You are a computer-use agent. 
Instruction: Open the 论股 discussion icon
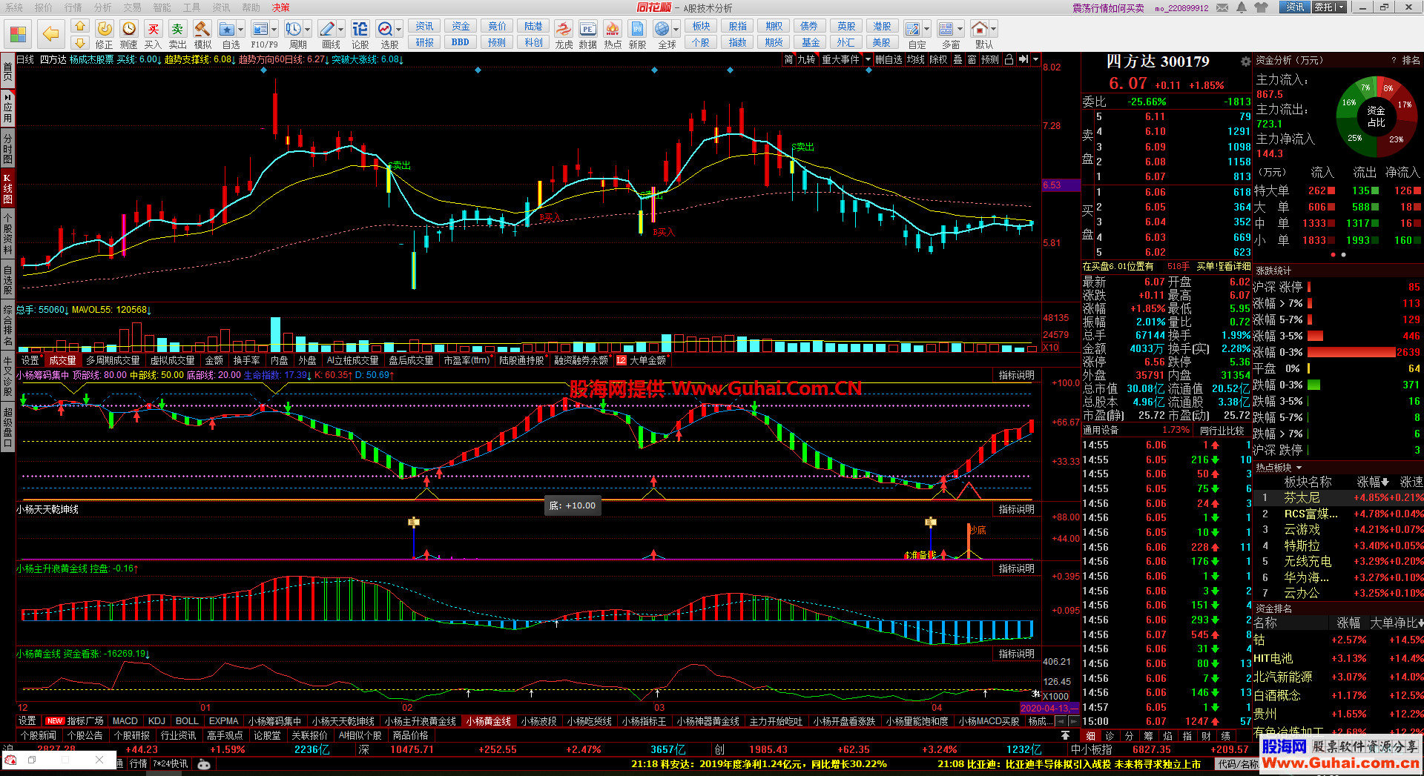pos(360,34)
